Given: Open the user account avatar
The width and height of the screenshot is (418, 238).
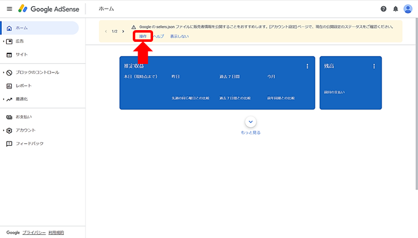Looking at the screenshot, I should (408, 9).
